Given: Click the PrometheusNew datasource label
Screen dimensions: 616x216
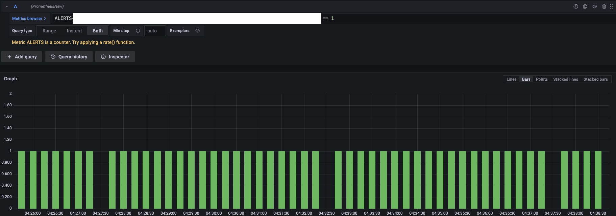Looking at the screenshot, I should pos(47,6).
